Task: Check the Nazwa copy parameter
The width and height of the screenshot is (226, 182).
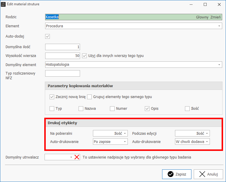Action: point(81,109)
